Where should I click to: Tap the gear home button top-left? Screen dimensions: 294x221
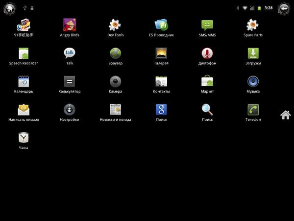coord(10,8)
